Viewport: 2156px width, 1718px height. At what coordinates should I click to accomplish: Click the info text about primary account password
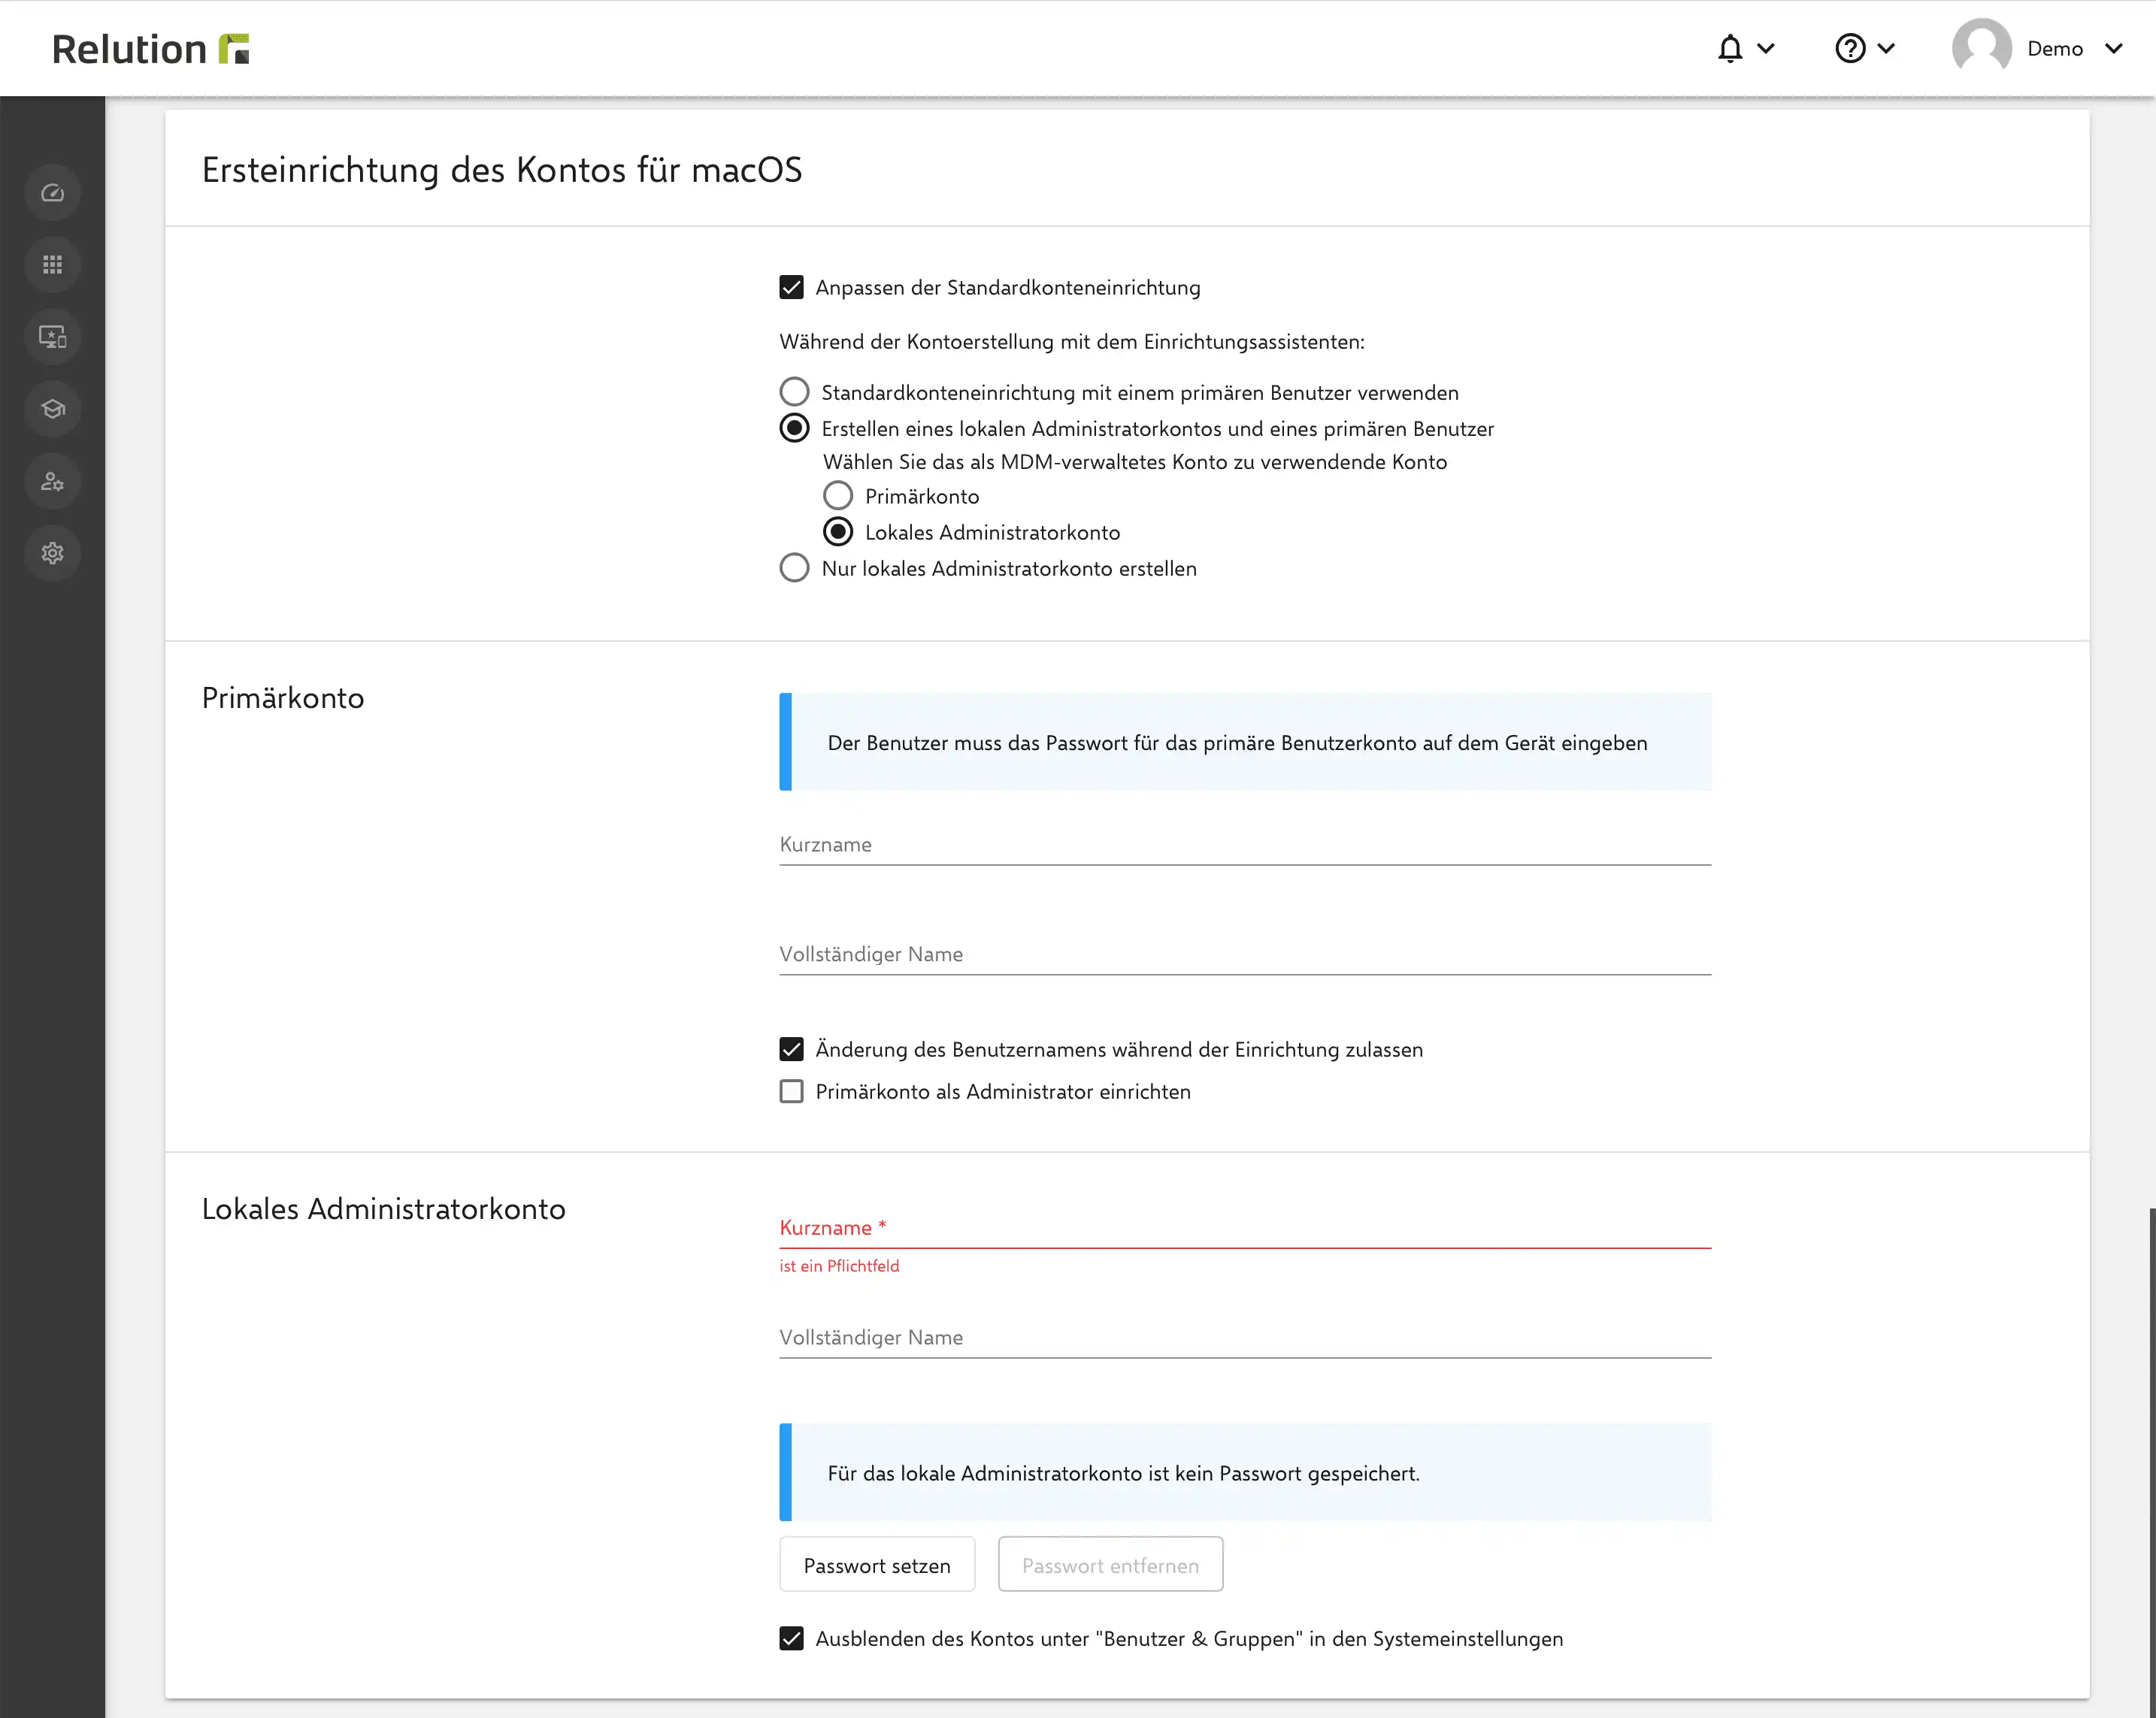1237,743
